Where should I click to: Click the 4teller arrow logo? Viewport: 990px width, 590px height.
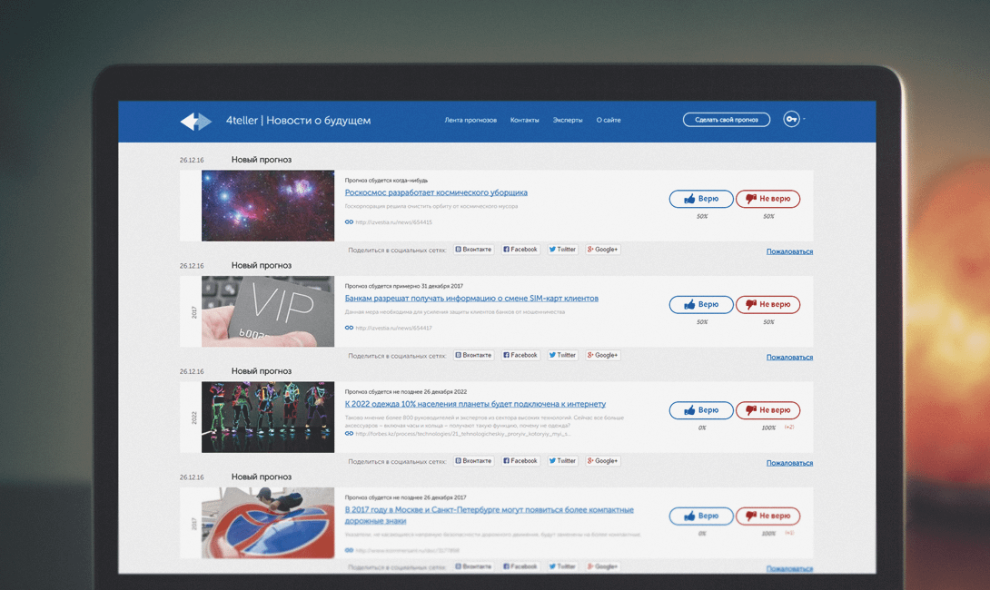pos(195,121)
